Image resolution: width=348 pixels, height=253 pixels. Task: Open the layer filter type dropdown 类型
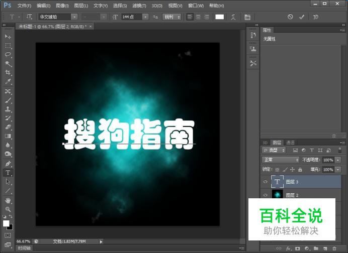coord(274,150)
